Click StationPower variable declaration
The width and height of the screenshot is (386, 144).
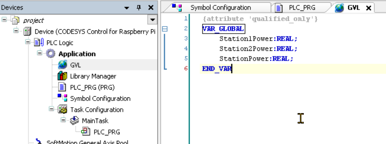tap(257, 59)
